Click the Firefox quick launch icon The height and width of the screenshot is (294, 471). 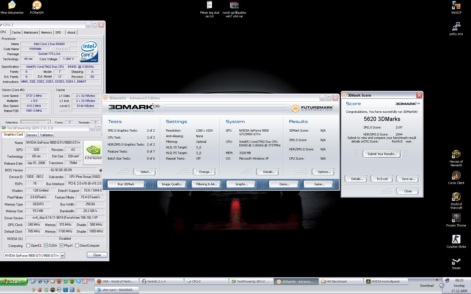(59, 281)
